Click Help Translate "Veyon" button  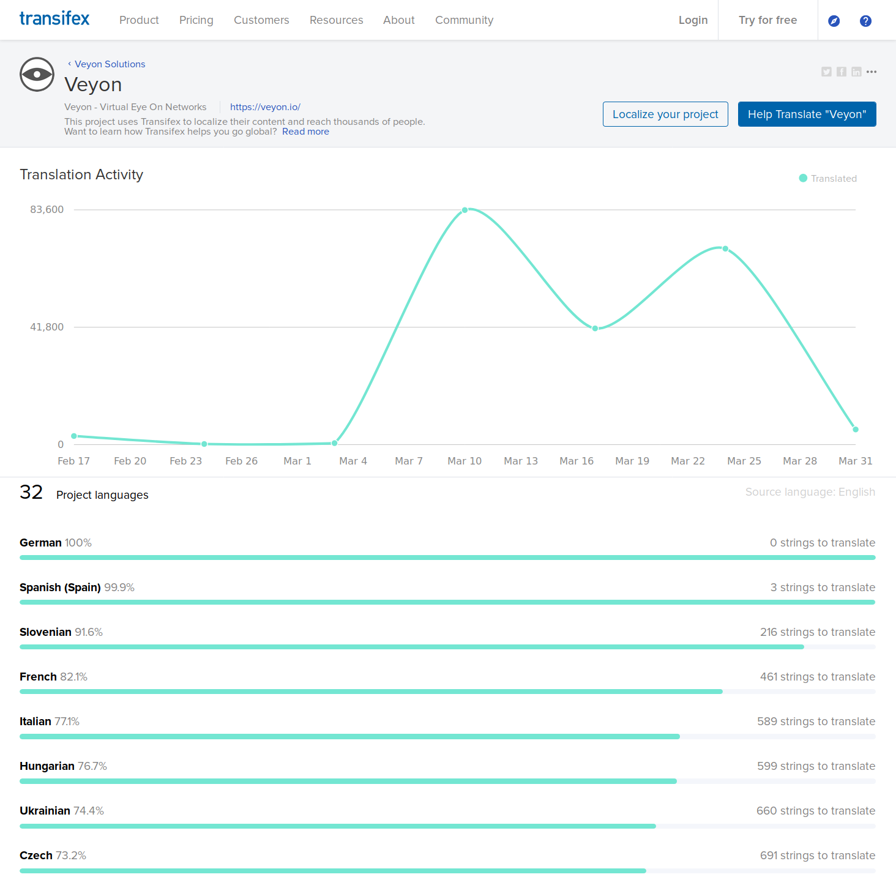[x=807, y=114]
